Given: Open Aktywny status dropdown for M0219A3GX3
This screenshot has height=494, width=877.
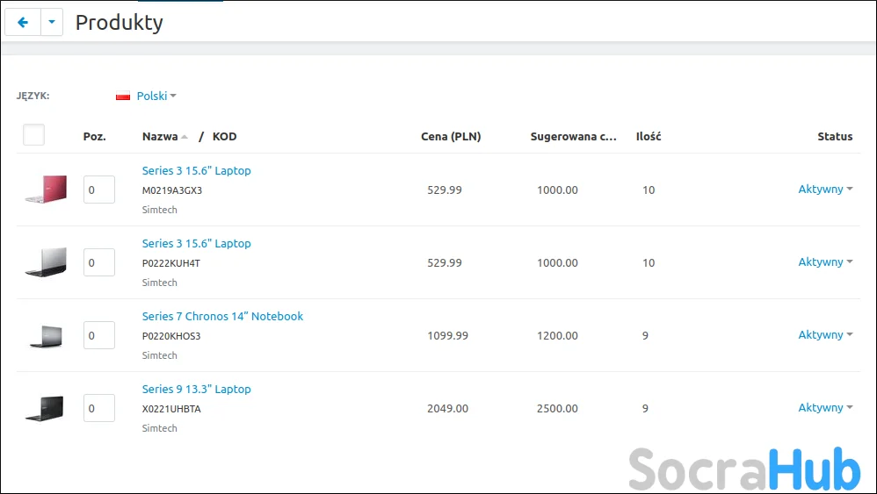Looking at the screenshot, I should [x=825, y=190].
